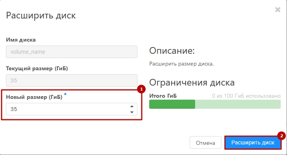Confirm with the blue Расширить диск button

[253, 142]
